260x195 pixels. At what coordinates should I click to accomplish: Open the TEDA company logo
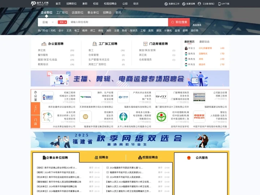coord(86,97)
